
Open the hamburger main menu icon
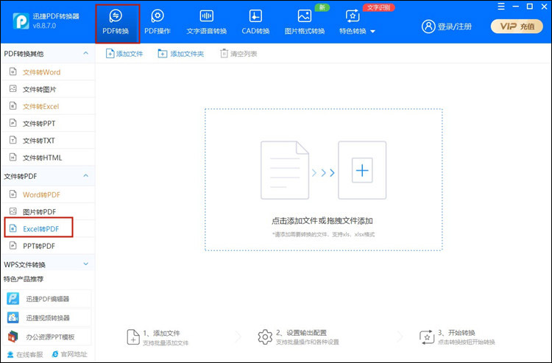point(501,7)
